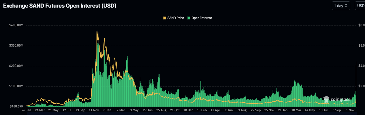The width and height of the screenshot is (365, 115).
Task: Click the $4.00 right price-axis label
Action: tap(361, 66)
